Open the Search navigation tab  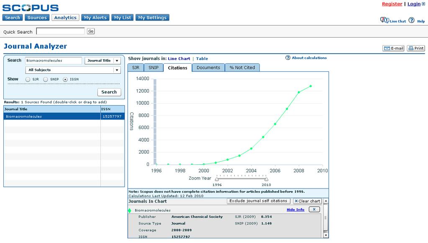[13, 18]
